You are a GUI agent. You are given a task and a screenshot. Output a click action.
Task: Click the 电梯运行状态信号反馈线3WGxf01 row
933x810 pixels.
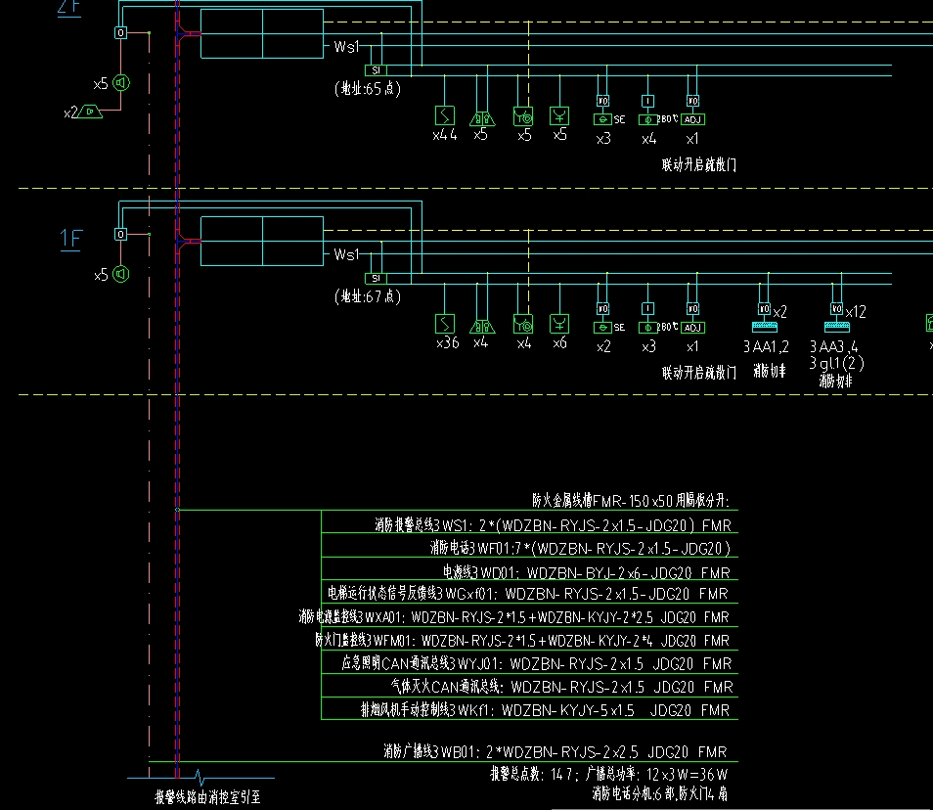(528, 594)
